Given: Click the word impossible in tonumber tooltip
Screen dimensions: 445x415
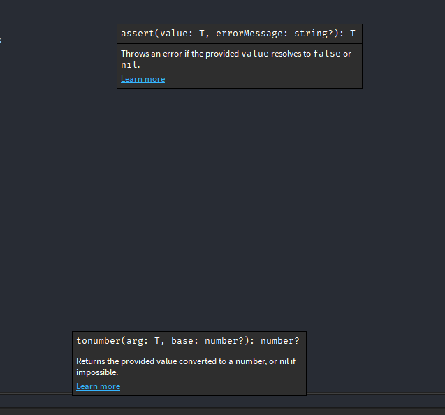Looking at the screenshot, I should point(97,372).
